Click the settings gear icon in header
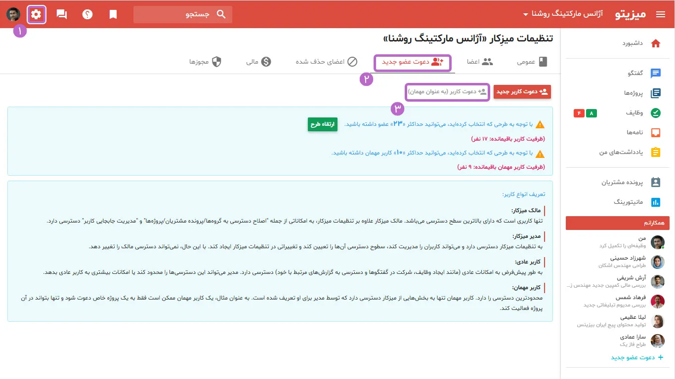The height and width of the screenshot is (379, 675). (36, 14)
